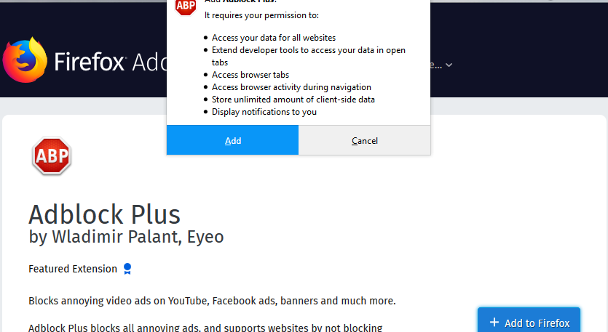This screenshot has width=608, height=332.
Task: Click the 'Featured Extension' label
Action: click(73, 269)
